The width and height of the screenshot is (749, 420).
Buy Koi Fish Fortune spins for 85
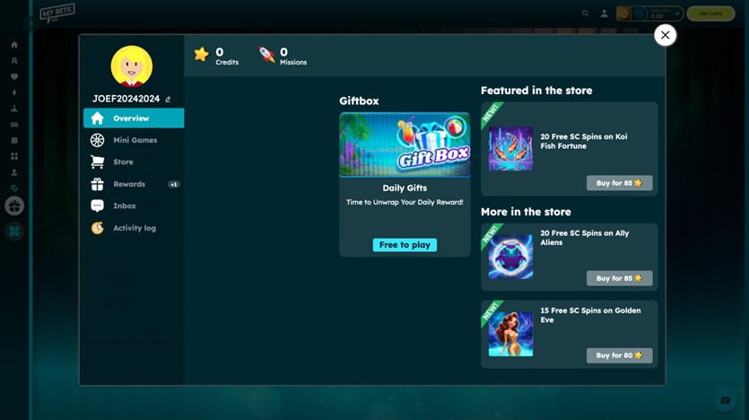click(x=619, y=183)
